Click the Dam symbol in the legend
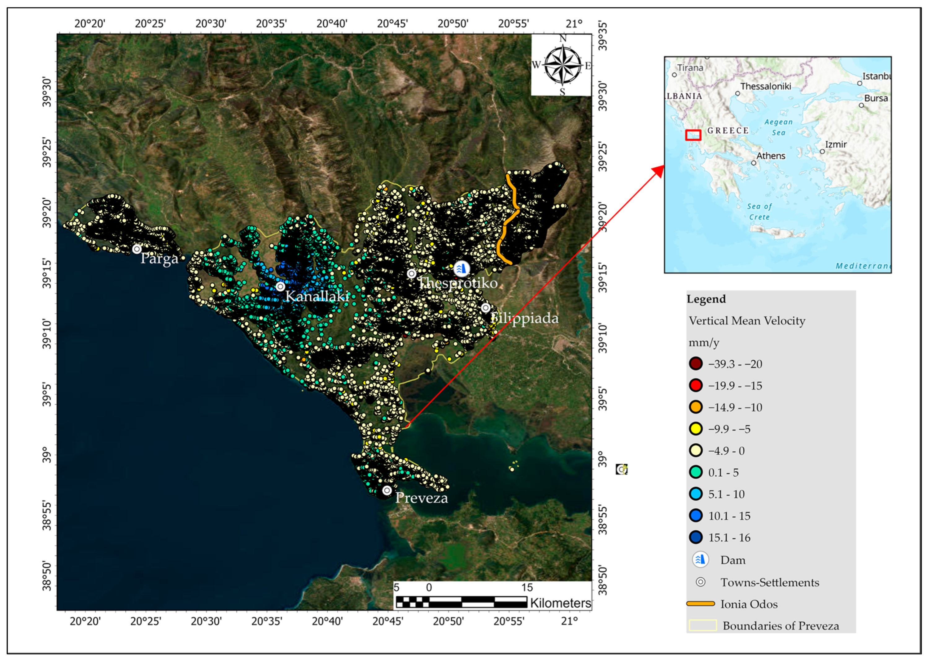This screenshot has width=927, height=661. [x=700, y=560]
